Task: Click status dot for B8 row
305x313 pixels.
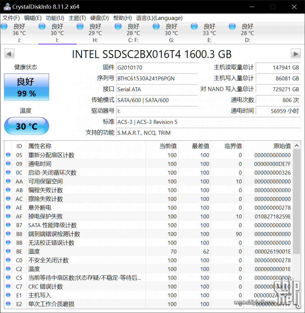Action: coord(8,234)
